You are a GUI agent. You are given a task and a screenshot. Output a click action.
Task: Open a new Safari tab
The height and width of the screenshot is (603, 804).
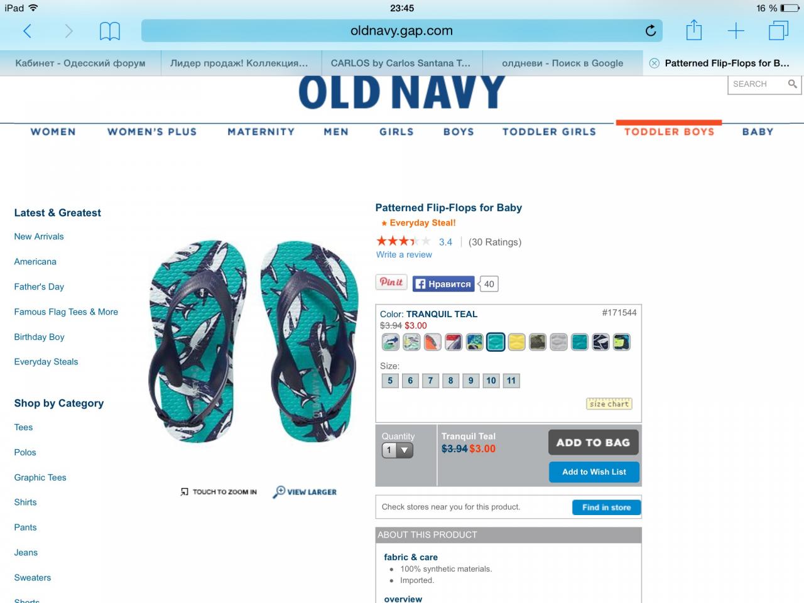[736, 31]
